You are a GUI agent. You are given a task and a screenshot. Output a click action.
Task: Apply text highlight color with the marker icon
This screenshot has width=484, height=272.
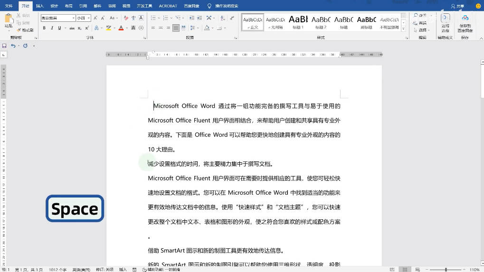pos(109,28)
